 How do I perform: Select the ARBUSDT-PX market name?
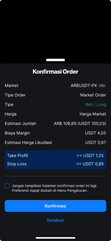pos(84,86)
